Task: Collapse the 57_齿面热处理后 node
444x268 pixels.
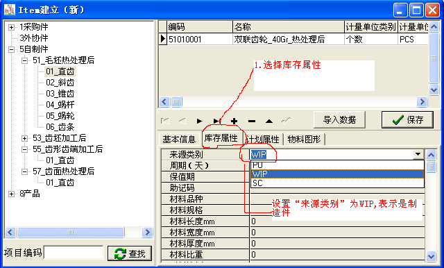Action: coord(25,171)
